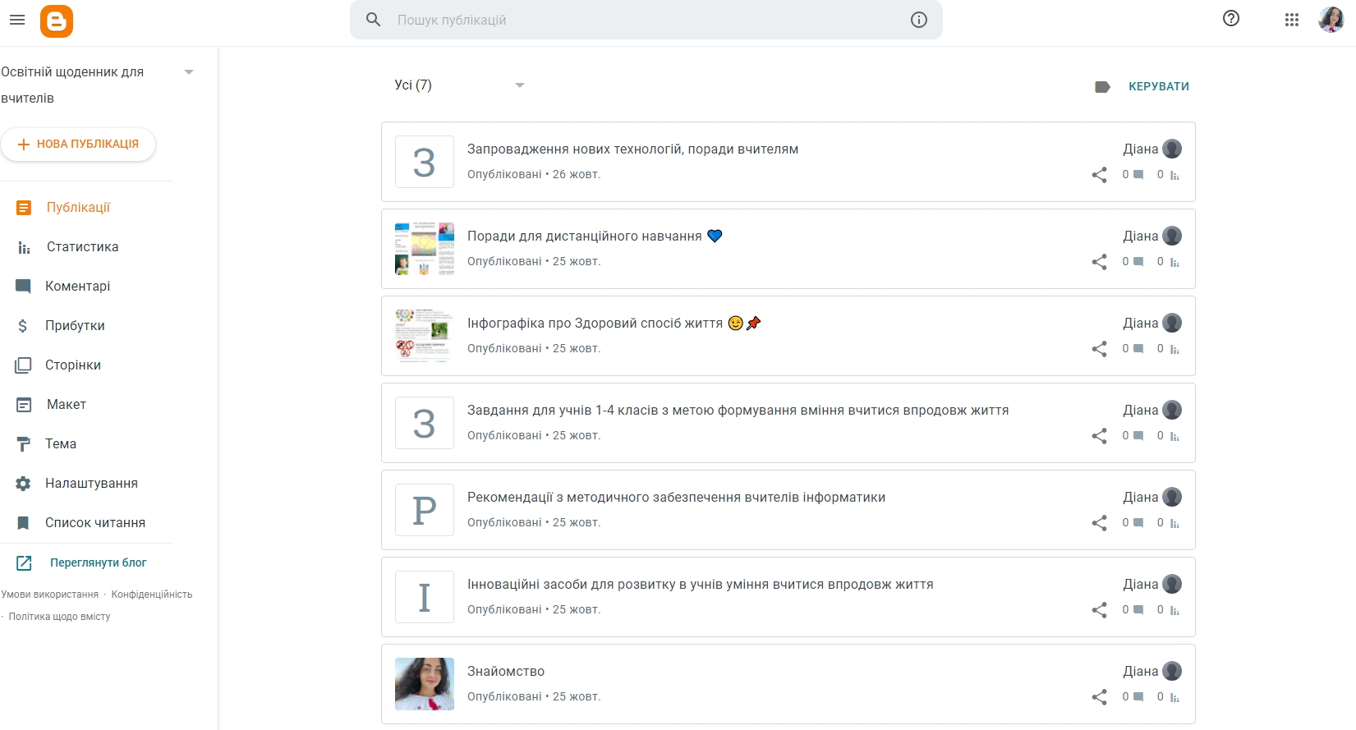Screen dimensions: 1356x730
Task: Click the label tag icon near Керувати
Action: click(1102, 87)
